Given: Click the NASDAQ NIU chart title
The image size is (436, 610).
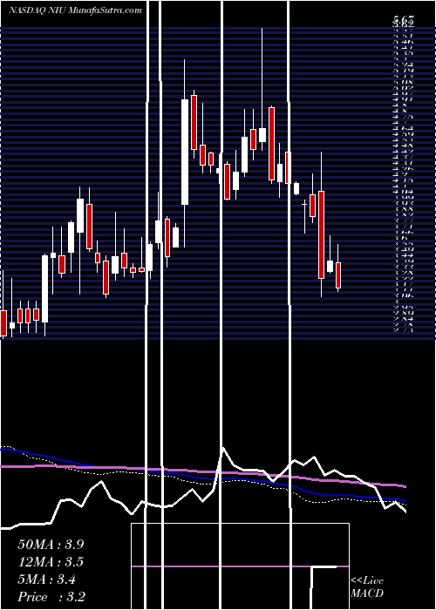Looking at the screenshot, I should pos(75,10).
